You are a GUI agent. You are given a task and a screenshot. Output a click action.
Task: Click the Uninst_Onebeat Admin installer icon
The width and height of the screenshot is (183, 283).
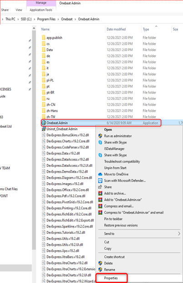44,129
